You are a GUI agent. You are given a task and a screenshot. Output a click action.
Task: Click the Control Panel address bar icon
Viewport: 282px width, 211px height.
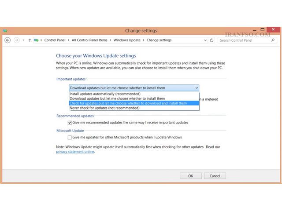[x=36, y=40]
